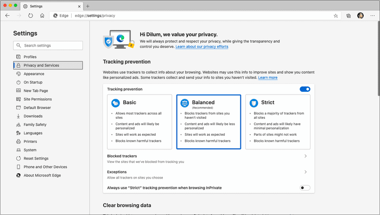Click the privacy shield and monitor illustration
This screenshot has width=380, height=215.
119,39
